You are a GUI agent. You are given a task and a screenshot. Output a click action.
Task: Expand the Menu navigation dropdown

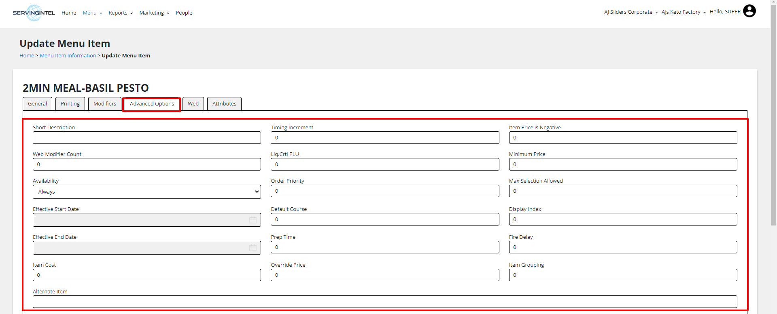coord(92,13)
